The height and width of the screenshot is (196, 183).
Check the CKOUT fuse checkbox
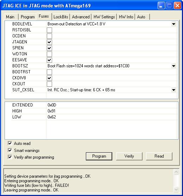49,84
